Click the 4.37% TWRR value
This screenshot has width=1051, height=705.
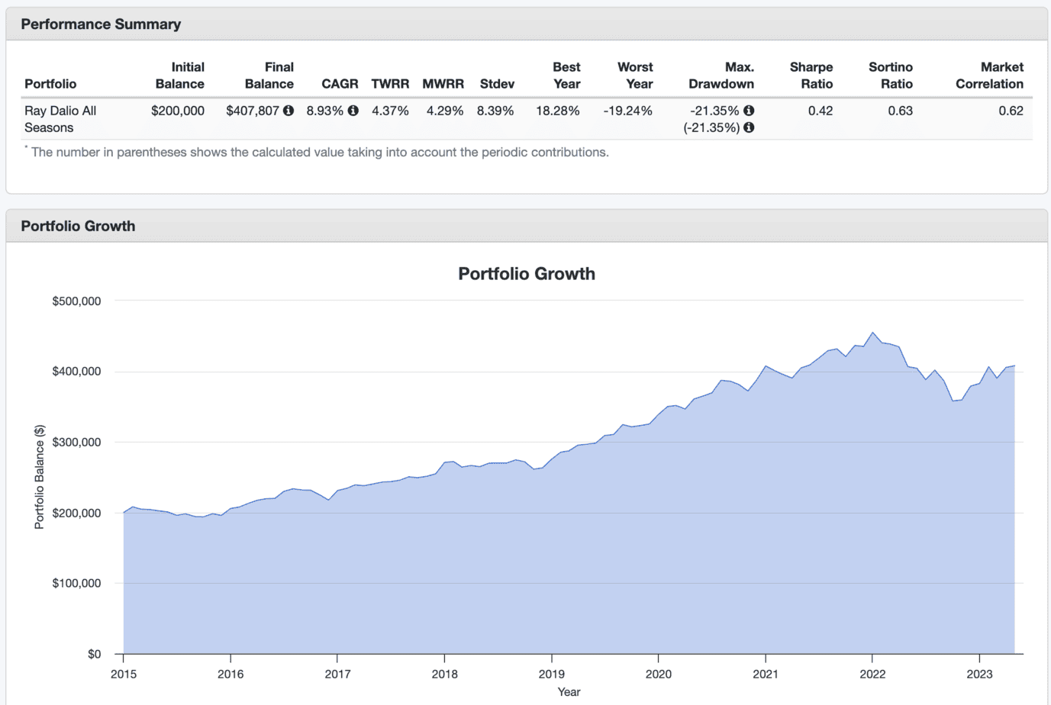click(390, 111)
